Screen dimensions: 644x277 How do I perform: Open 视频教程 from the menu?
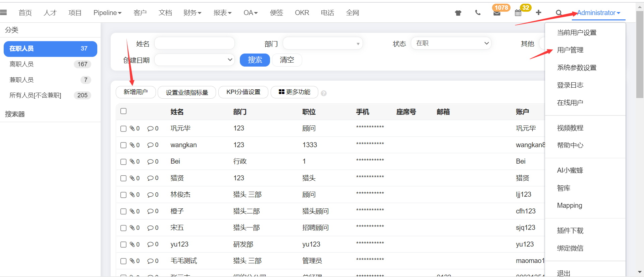[x=570, y=128]
